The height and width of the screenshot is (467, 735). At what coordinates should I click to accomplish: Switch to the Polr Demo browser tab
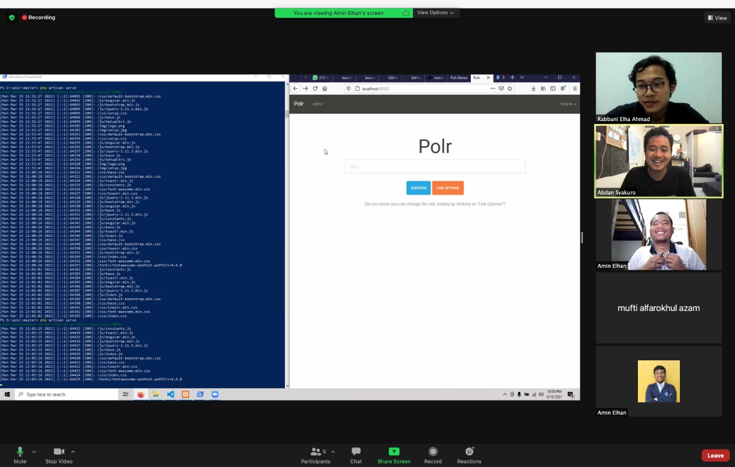coord(459,77)
